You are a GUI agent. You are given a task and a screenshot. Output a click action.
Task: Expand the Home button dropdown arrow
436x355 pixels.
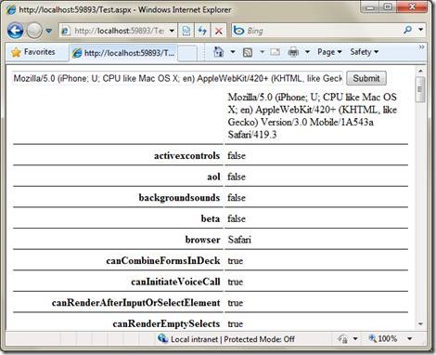click(x=233, y=52)
